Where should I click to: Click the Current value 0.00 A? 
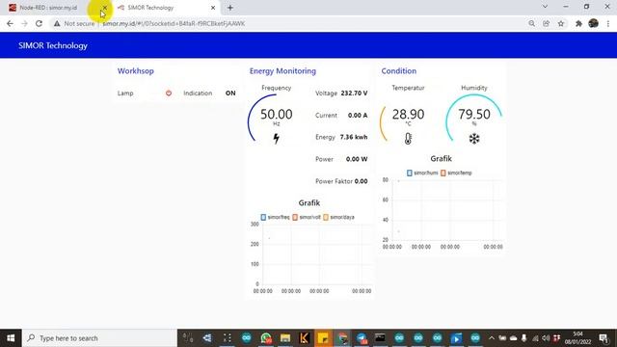click(358, 116)
